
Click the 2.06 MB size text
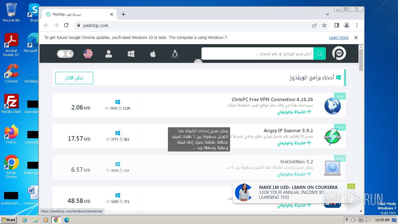coord(81,108)
